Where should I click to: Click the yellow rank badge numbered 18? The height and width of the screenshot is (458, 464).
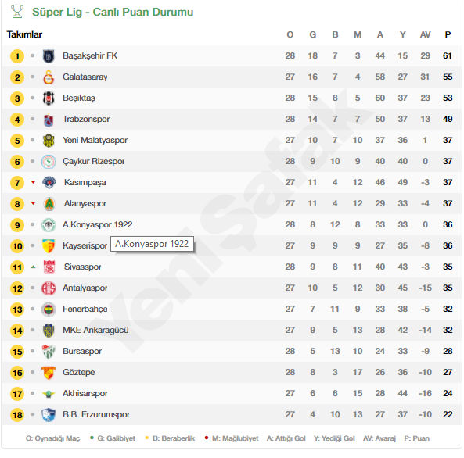(x=17, y=415)
